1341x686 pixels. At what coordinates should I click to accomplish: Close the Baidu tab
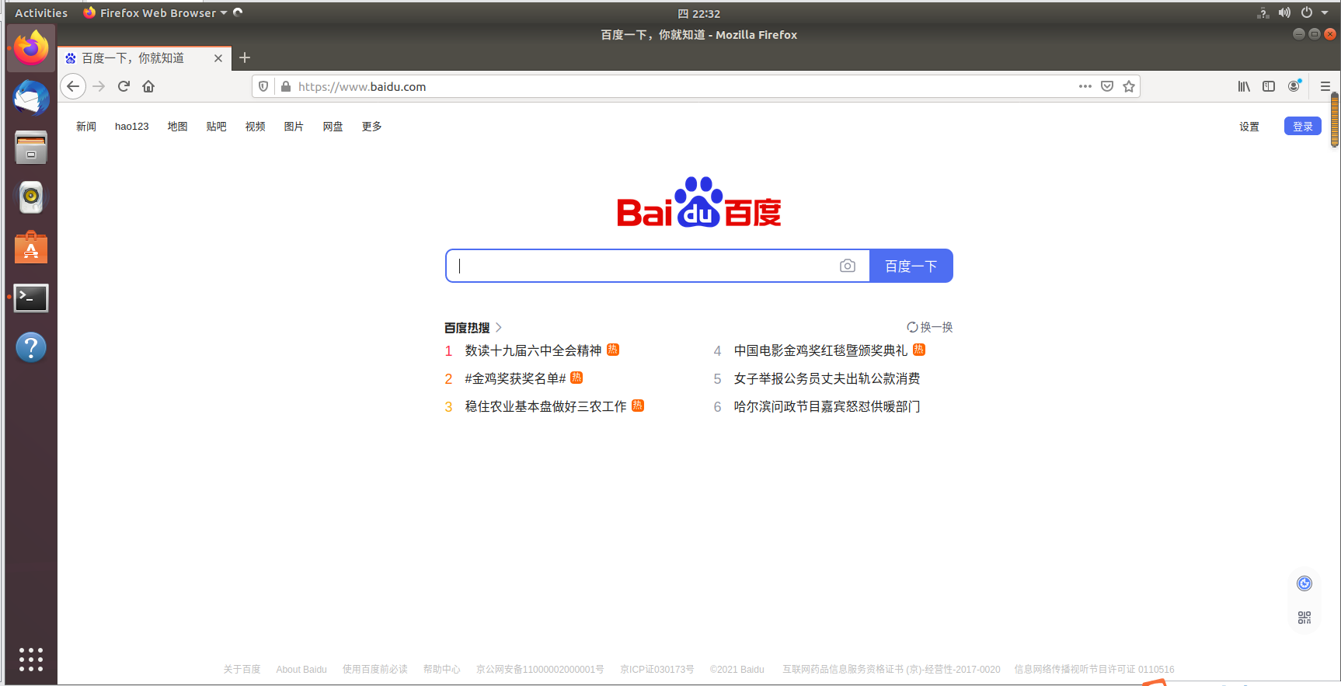[218, 58]
